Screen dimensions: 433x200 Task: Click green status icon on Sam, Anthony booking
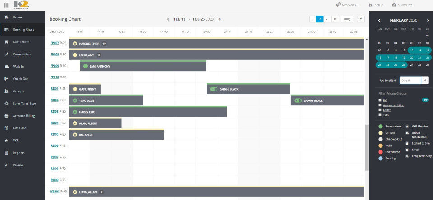(85, 66)
